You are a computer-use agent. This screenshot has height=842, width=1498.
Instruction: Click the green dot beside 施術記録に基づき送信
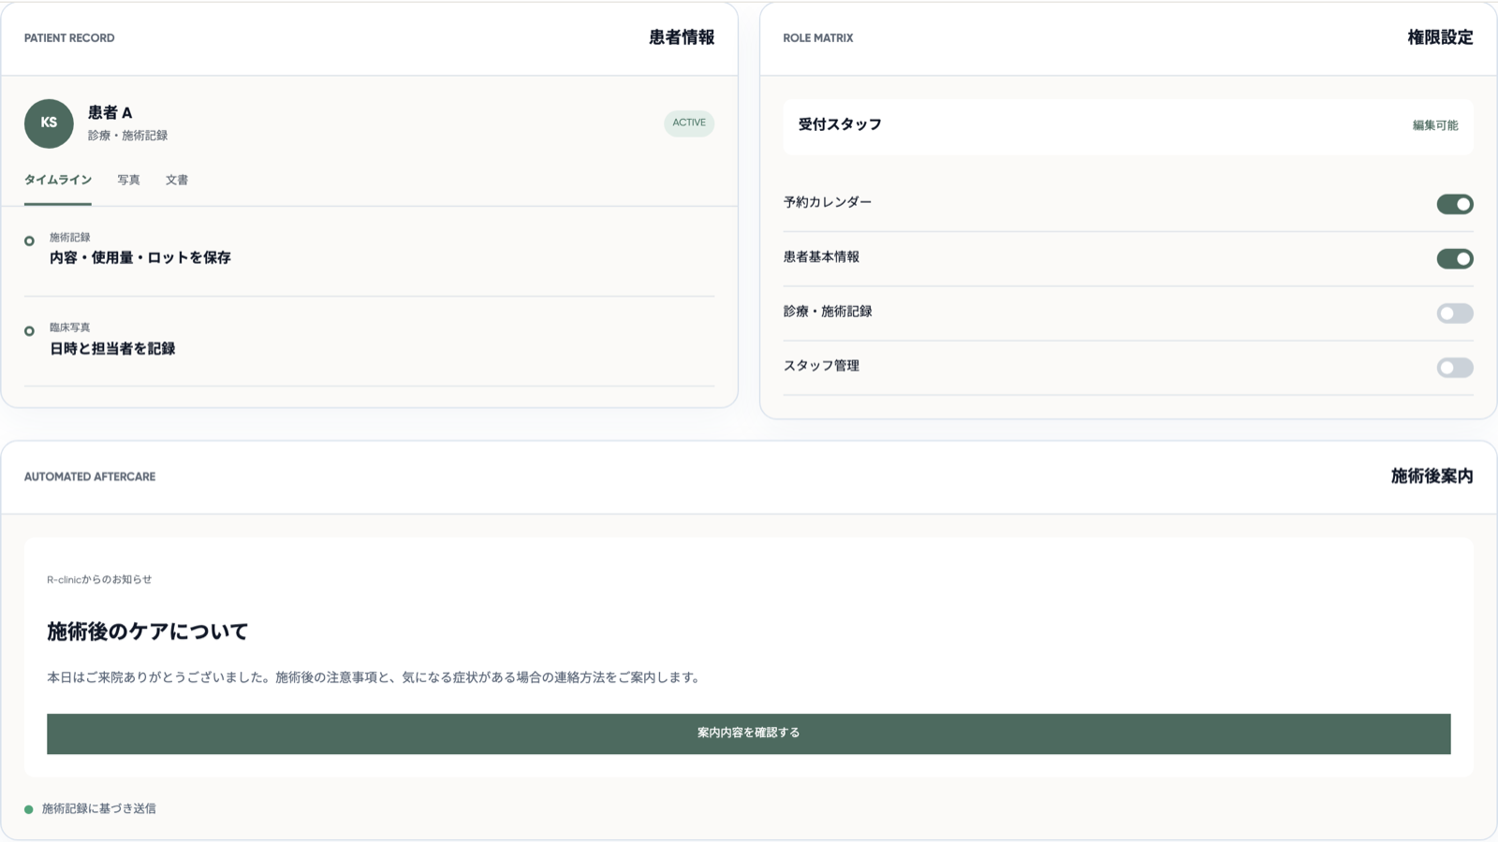point(29,809)
